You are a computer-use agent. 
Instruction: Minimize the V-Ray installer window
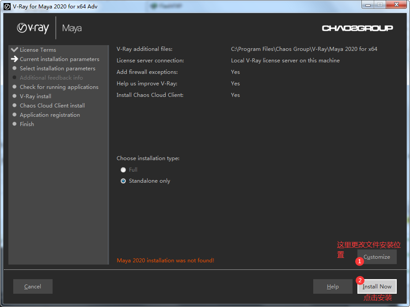(368, 5)
